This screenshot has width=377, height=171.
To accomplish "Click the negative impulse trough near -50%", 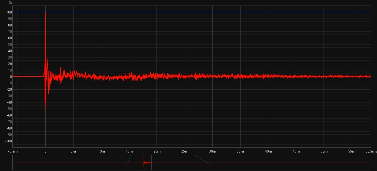I will tap(45, 108).
